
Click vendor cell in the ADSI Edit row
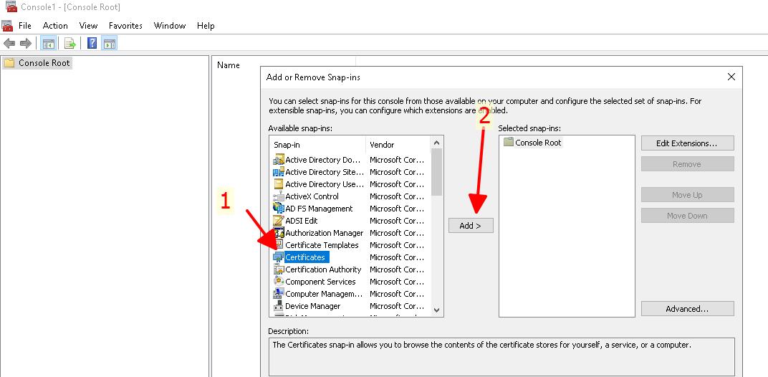click(397, 221)
